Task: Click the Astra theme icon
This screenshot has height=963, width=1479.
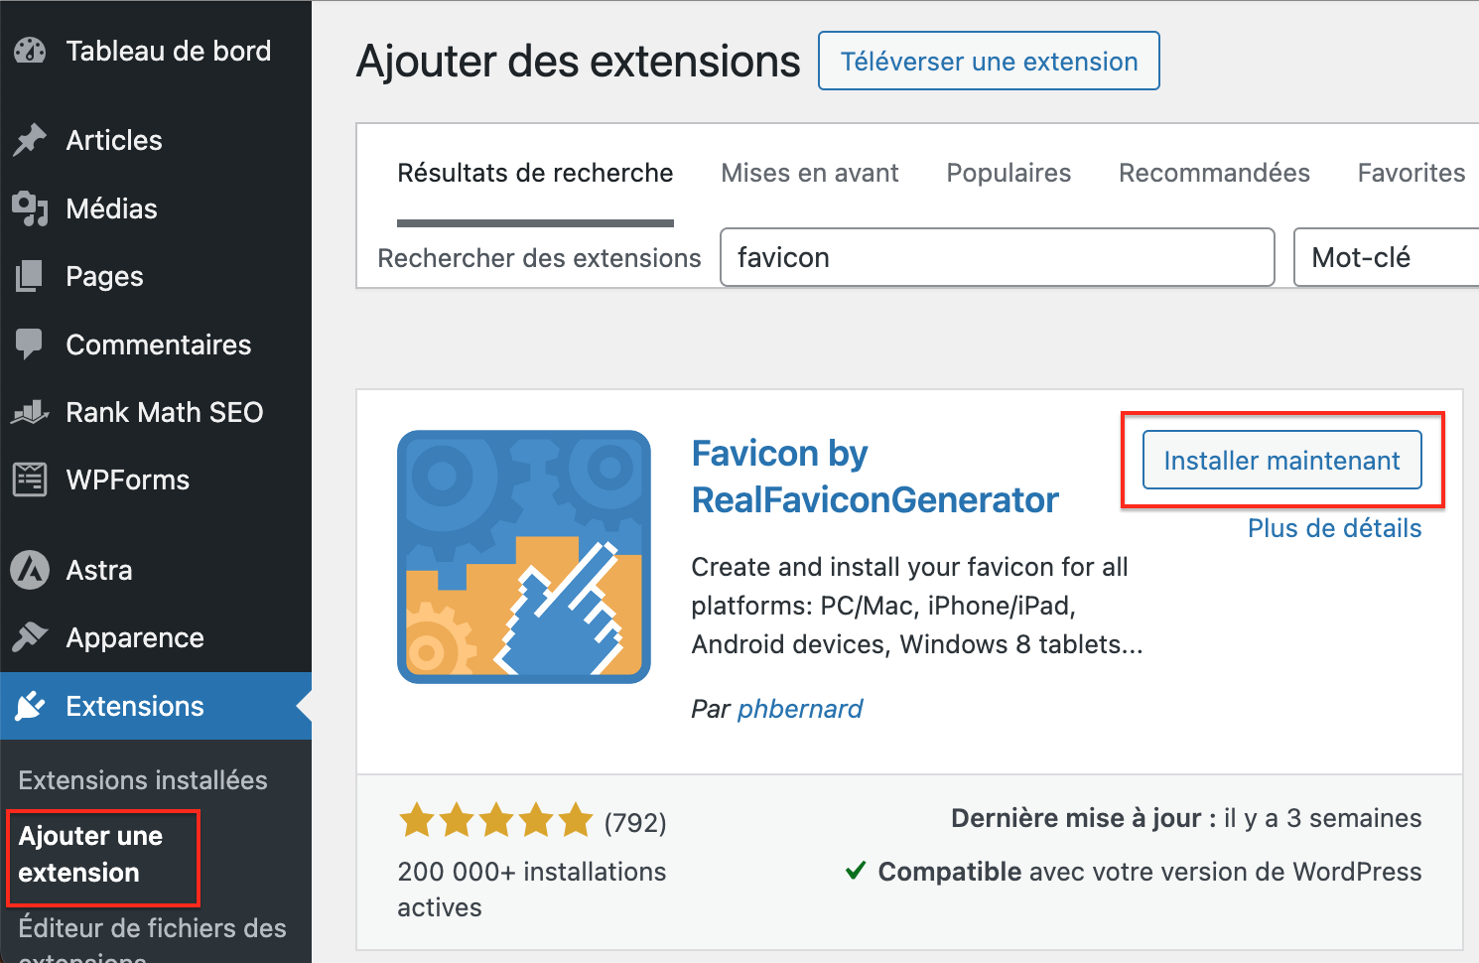Action: pos(30,570)
